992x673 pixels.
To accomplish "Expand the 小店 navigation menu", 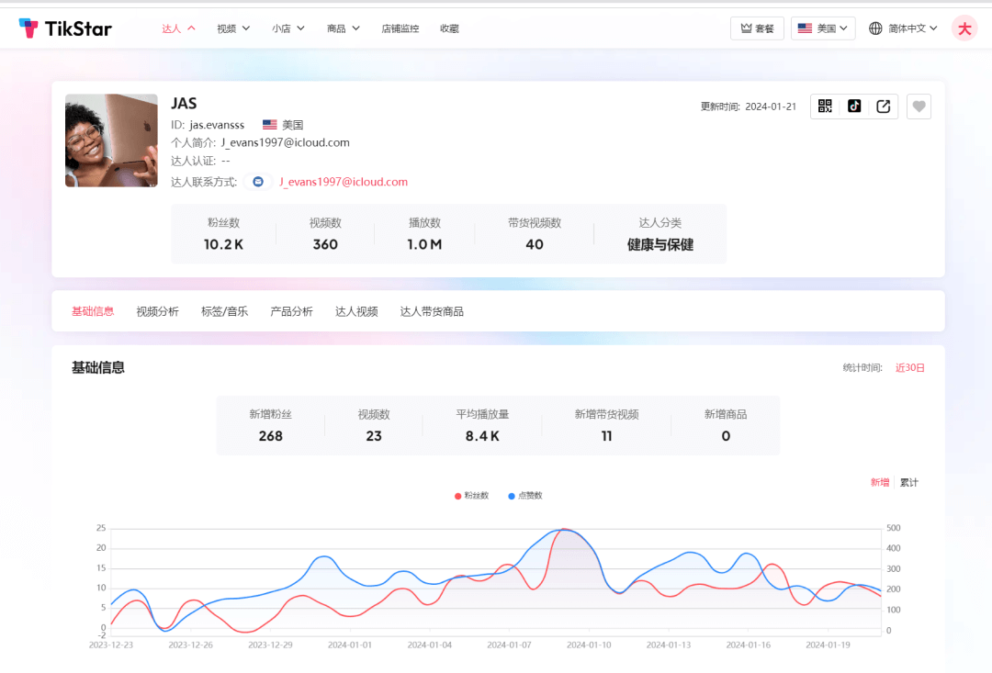I will (x=288, y=28).
